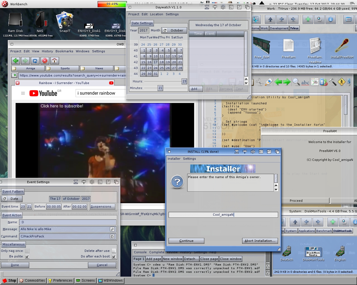This screenshot has height=285, width=357.
Task: Click the blue info icon in TVirus toolbar
Action: click(x=331, y=19)
